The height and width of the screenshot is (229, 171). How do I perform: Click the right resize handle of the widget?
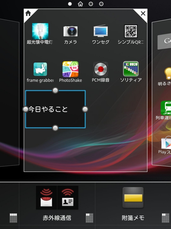[x=85, y=109]
